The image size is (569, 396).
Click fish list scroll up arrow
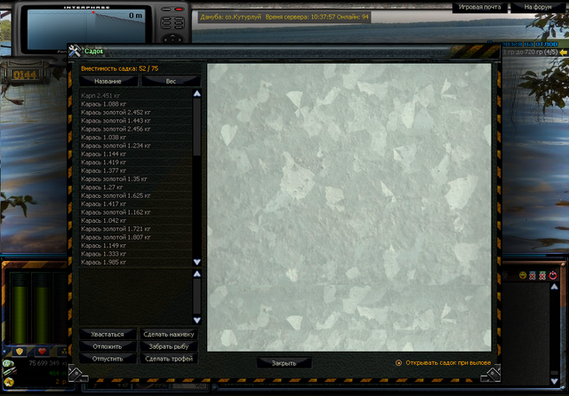[x=197, y=93]
